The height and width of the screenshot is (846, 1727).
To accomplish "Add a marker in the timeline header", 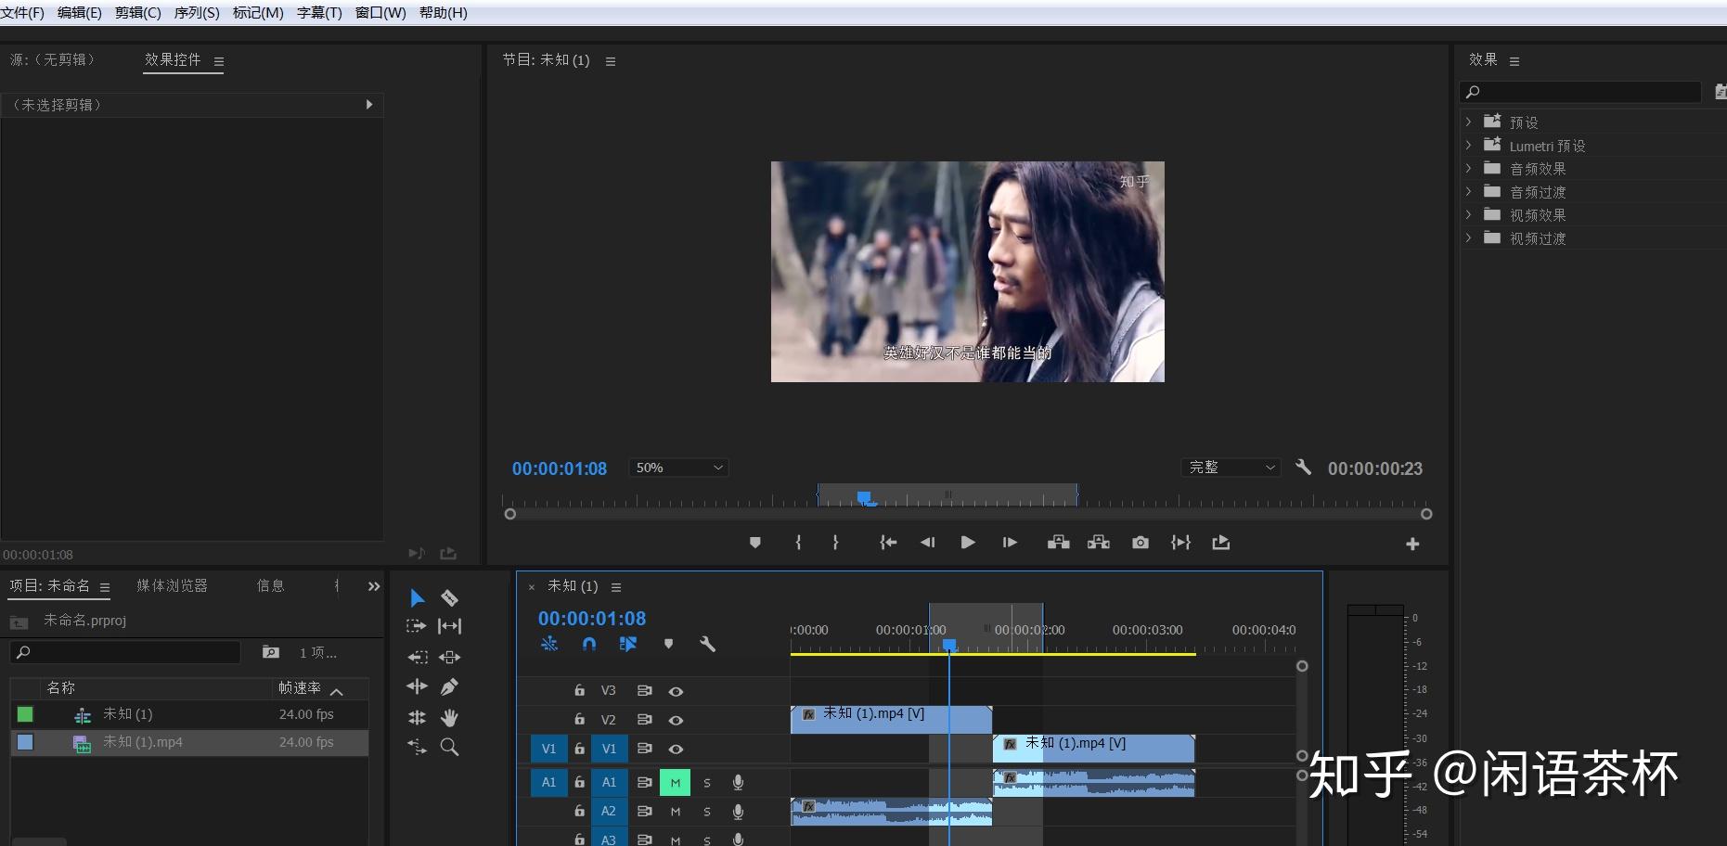I will (x=668, y=644).
